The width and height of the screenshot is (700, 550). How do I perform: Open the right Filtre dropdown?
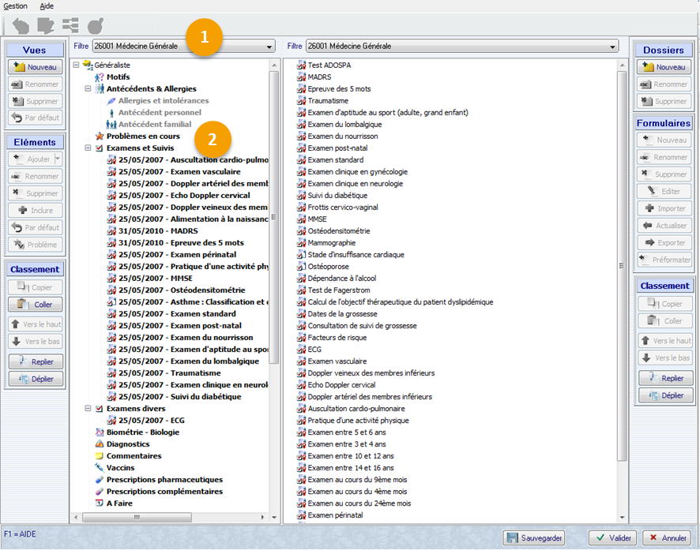click(x=612, y=47)
